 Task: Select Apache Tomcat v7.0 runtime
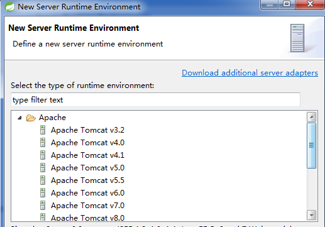tap(87, 206)
